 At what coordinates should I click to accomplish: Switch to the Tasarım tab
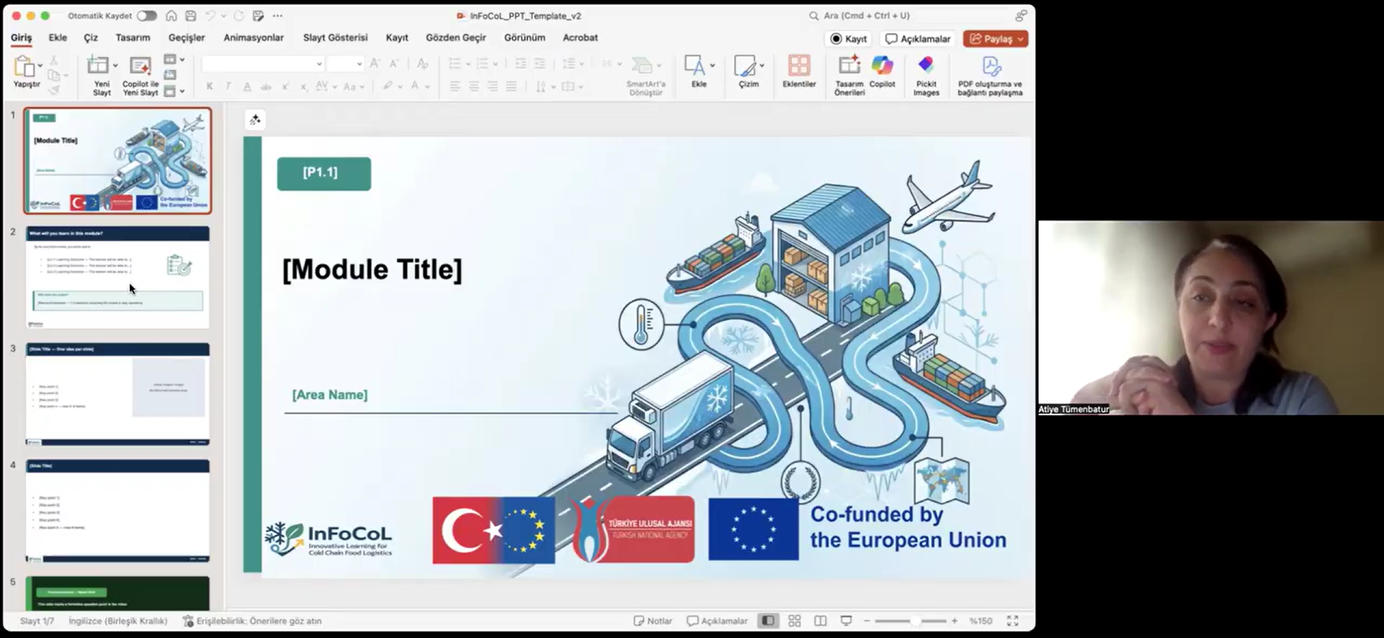click(133, 37)
